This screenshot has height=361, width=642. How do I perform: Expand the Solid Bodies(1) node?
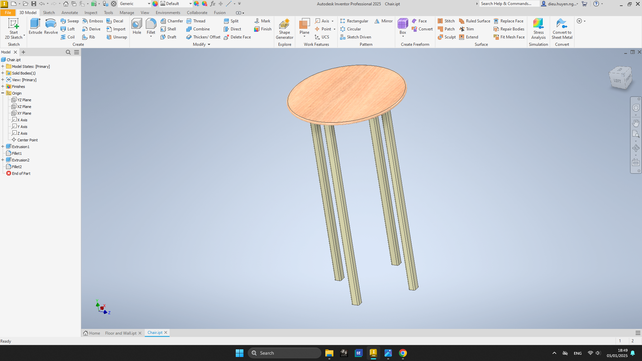click(3, 73)
